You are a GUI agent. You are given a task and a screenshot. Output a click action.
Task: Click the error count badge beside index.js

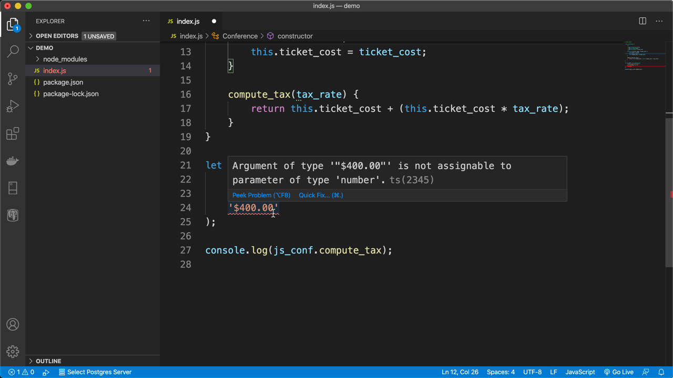click(x=150, y=71)
